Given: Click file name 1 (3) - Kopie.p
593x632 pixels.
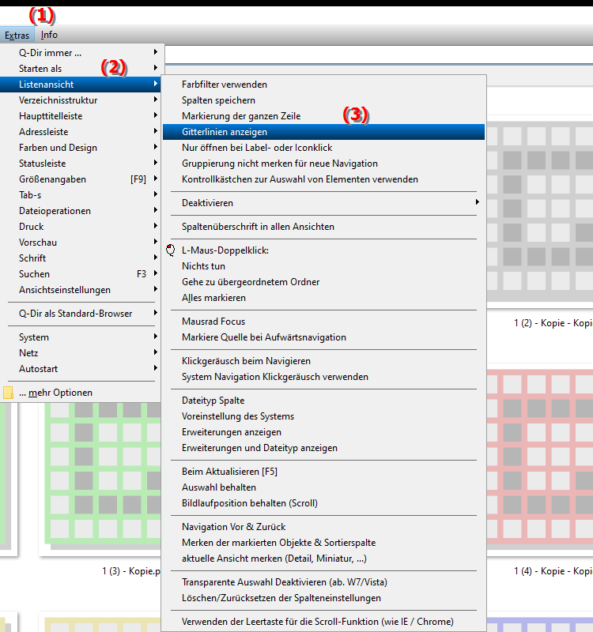Looking at the screenshot, I should (131, 571).
